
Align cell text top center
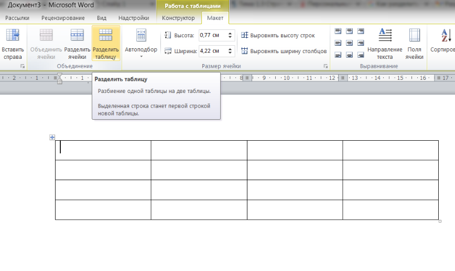click(349, 31)
